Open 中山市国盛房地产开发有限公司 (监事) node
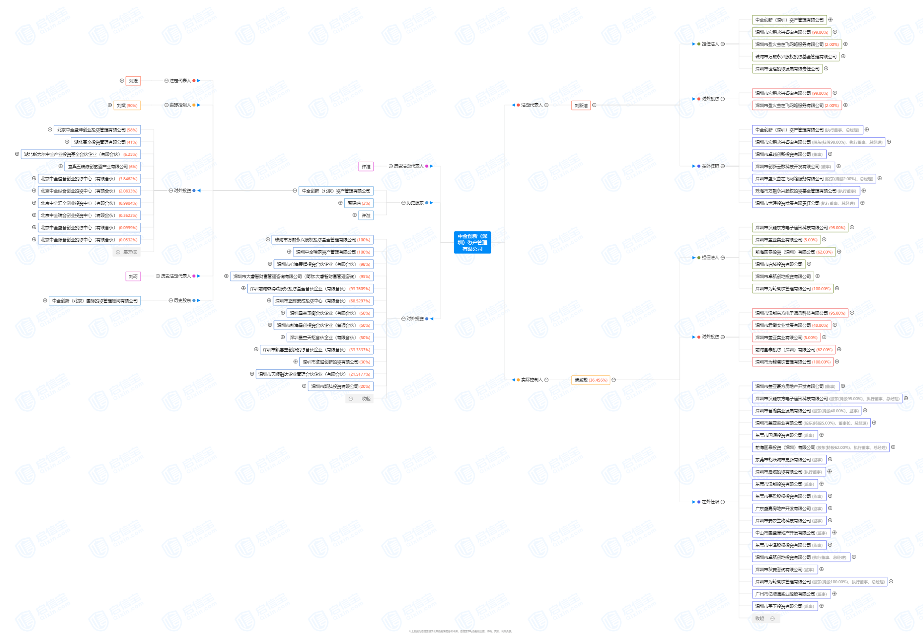Screen dimensions: 923x638 tap(791, 532)
